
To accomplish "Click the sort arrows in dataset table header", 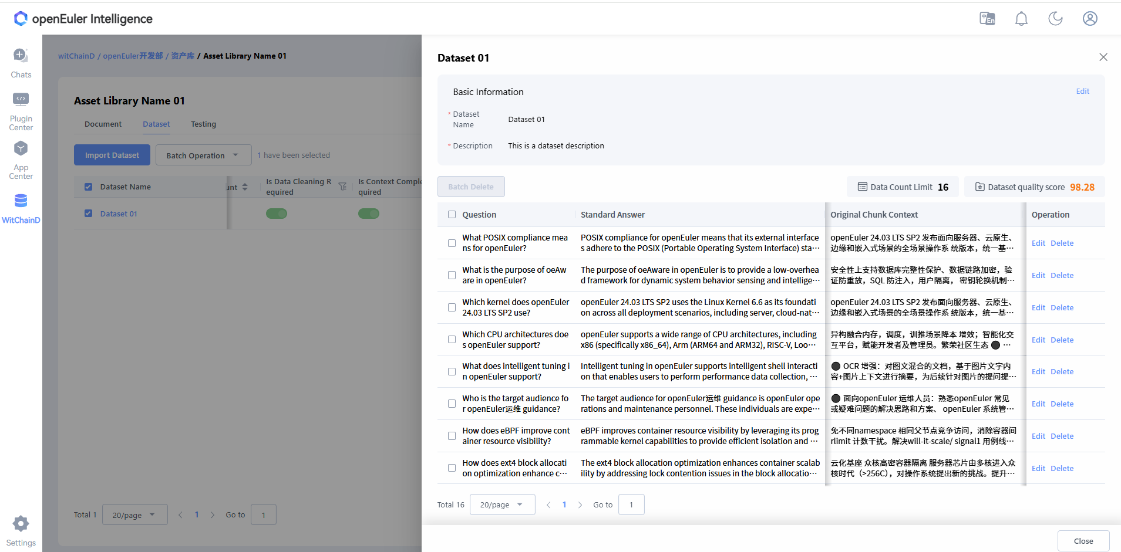I will click(245, 187).
